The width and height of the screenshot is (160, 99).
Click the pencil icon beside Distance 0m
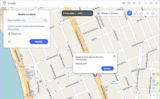(9, 34)
